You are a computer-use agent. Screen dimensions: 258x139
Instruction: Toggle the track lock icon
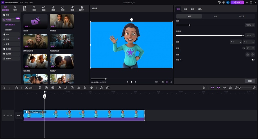[4, 115]
